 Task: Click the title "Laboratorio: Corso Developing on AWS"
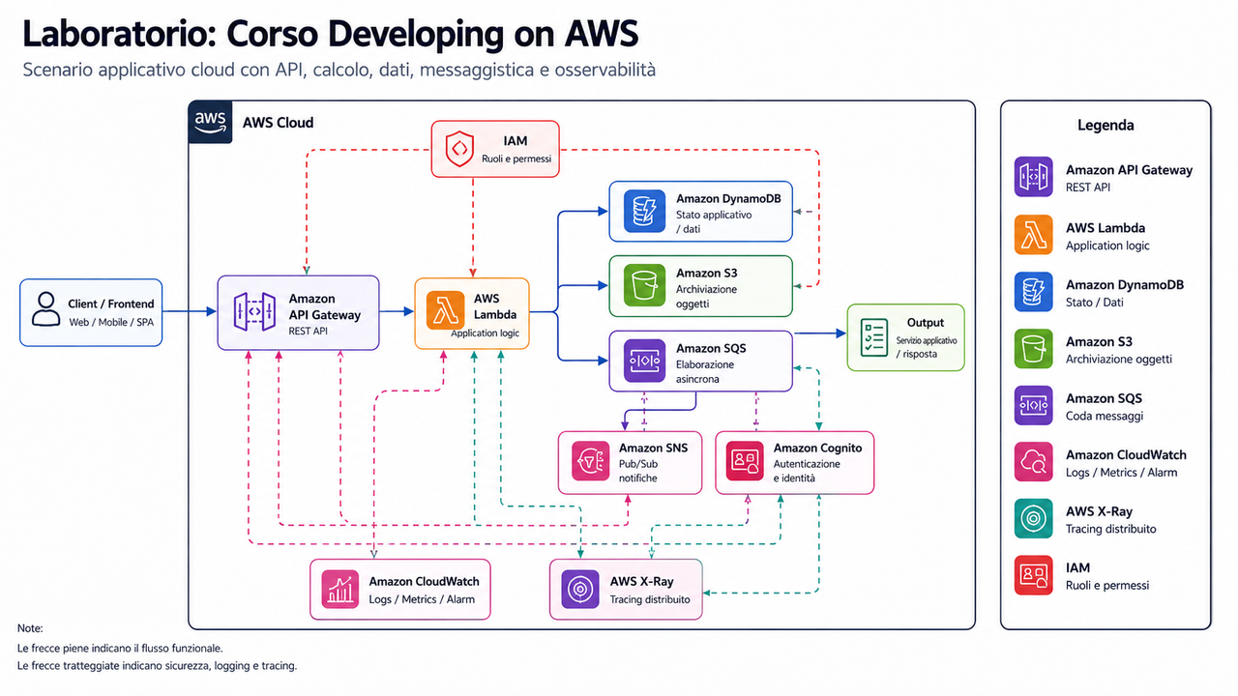(330, 35)
